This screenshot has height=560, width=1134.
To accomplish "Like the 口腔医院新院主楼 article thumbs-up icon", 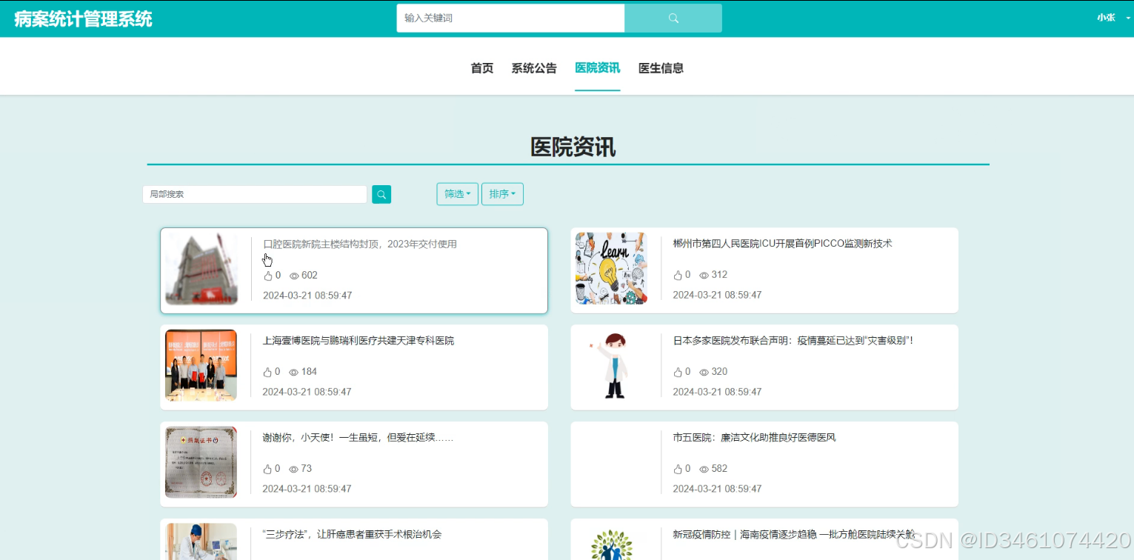I will (x=268, y=276).
